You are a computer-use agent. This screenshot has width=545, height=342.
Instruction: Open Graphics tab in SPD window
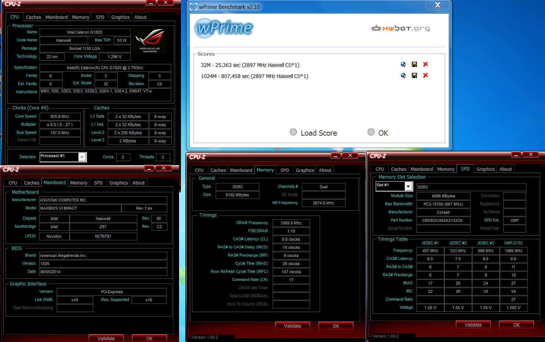(485, 169)
